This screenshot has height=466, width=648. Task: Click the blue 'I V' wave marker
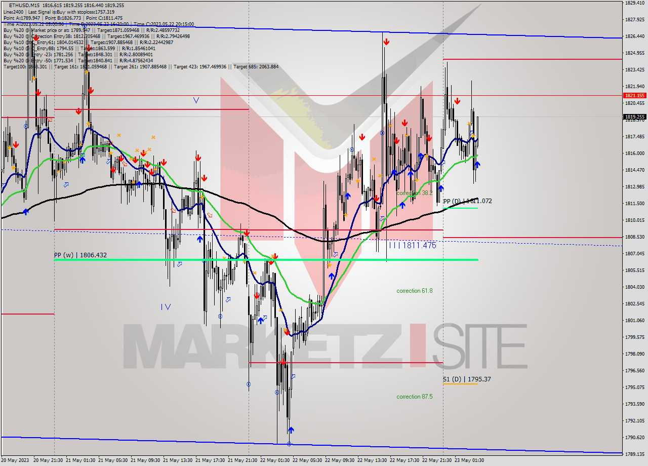coord(166,306)
